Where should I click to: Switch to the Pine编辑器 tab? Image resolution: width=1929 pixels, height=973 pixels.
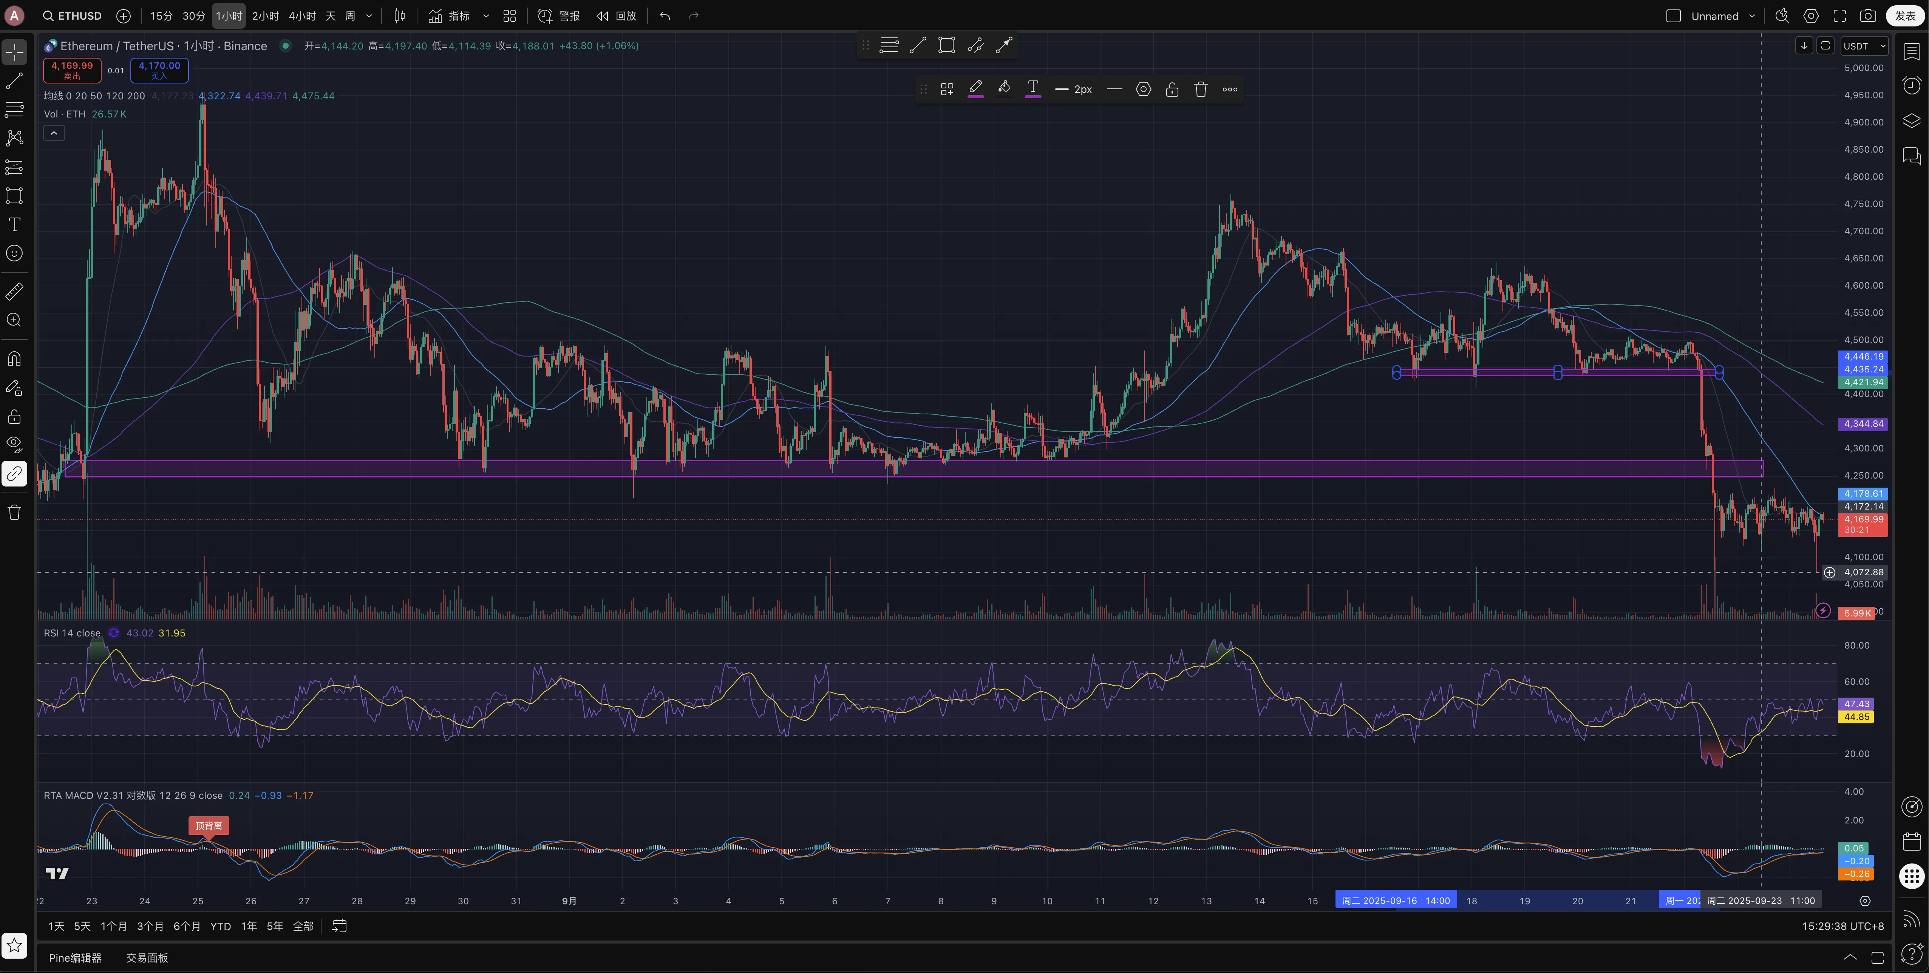[x=75, y=958]
